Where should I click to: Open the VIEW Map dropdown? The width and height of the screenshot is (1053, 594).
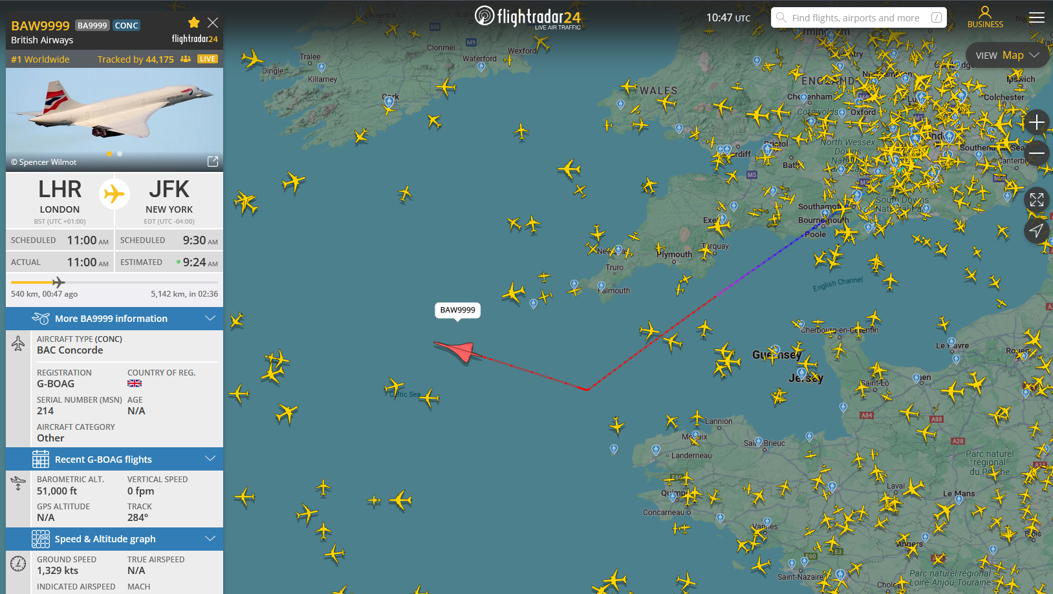[x=1007, y=56]
